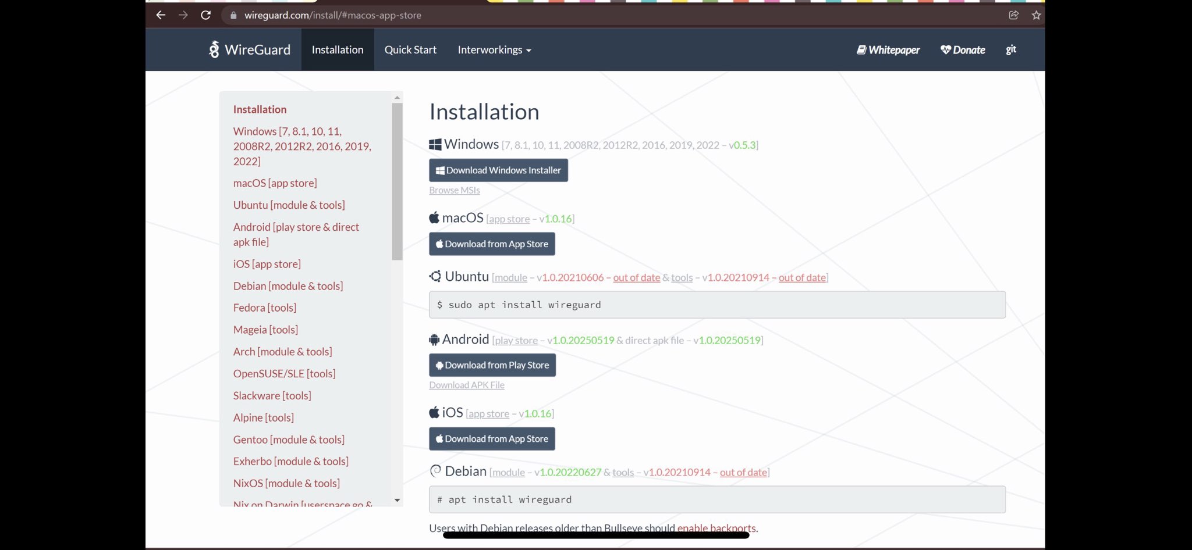Screen dimensions: 1192x550
Task: Go forward in the browser
Action: point(183,15)
